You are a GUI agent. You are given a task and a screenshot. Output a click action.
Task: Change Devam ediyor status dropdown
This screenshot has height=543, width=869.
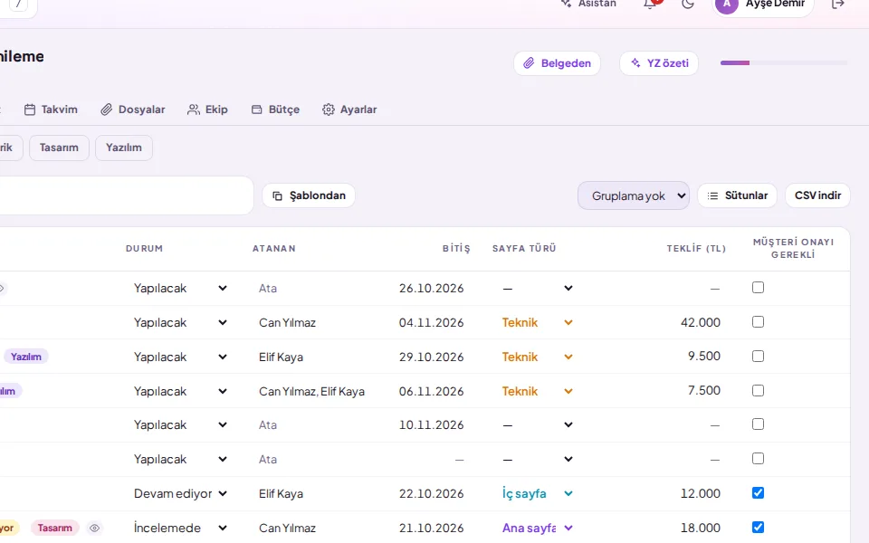coord(180,494)
